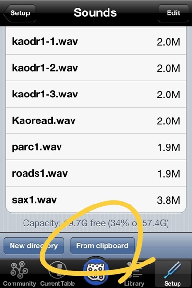Tap the center blue creature icon
The image size is (192, 288).
pyautogui.click(x=96, y=271)
